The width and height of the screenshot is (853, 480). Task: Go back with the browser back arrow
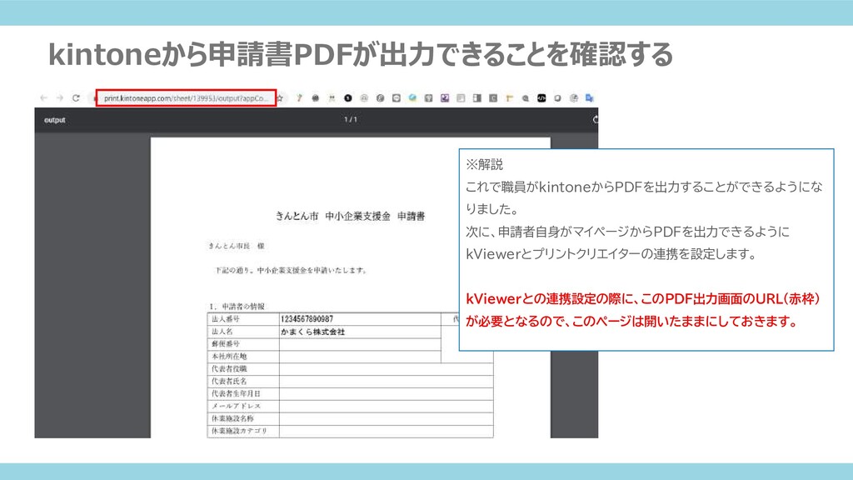click(43, 98)
